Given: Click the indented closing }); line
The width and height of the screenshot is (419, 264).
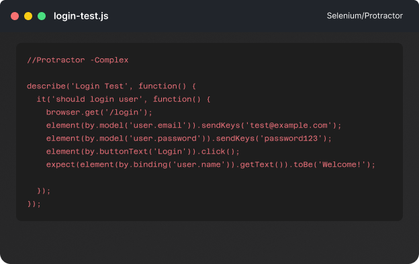Looking at the screenshot, I should (44, 191).
